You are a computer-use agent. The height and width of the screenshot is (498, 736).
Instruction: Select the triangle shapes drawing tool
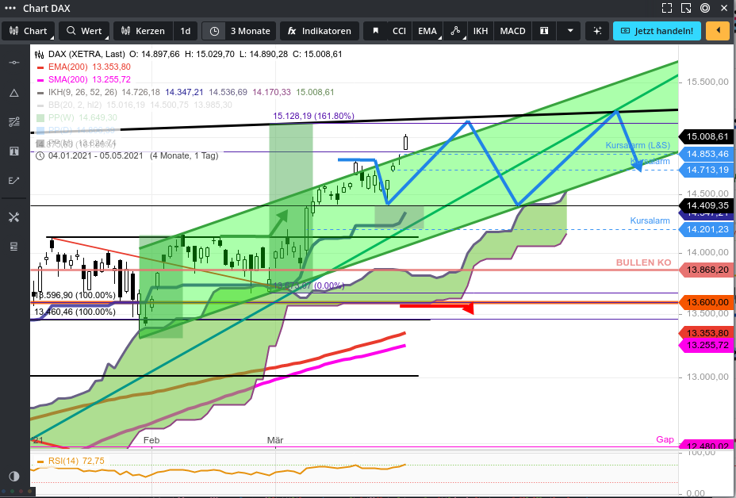(14, 93)
